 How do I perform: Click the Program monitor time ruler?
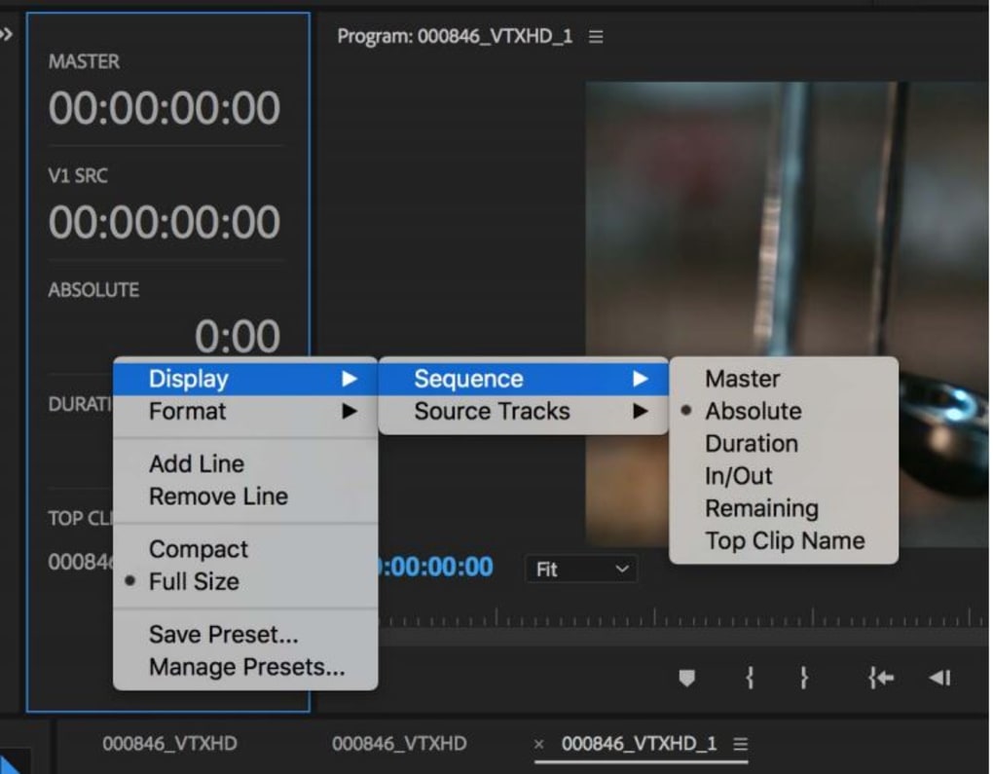pos(682,617)
